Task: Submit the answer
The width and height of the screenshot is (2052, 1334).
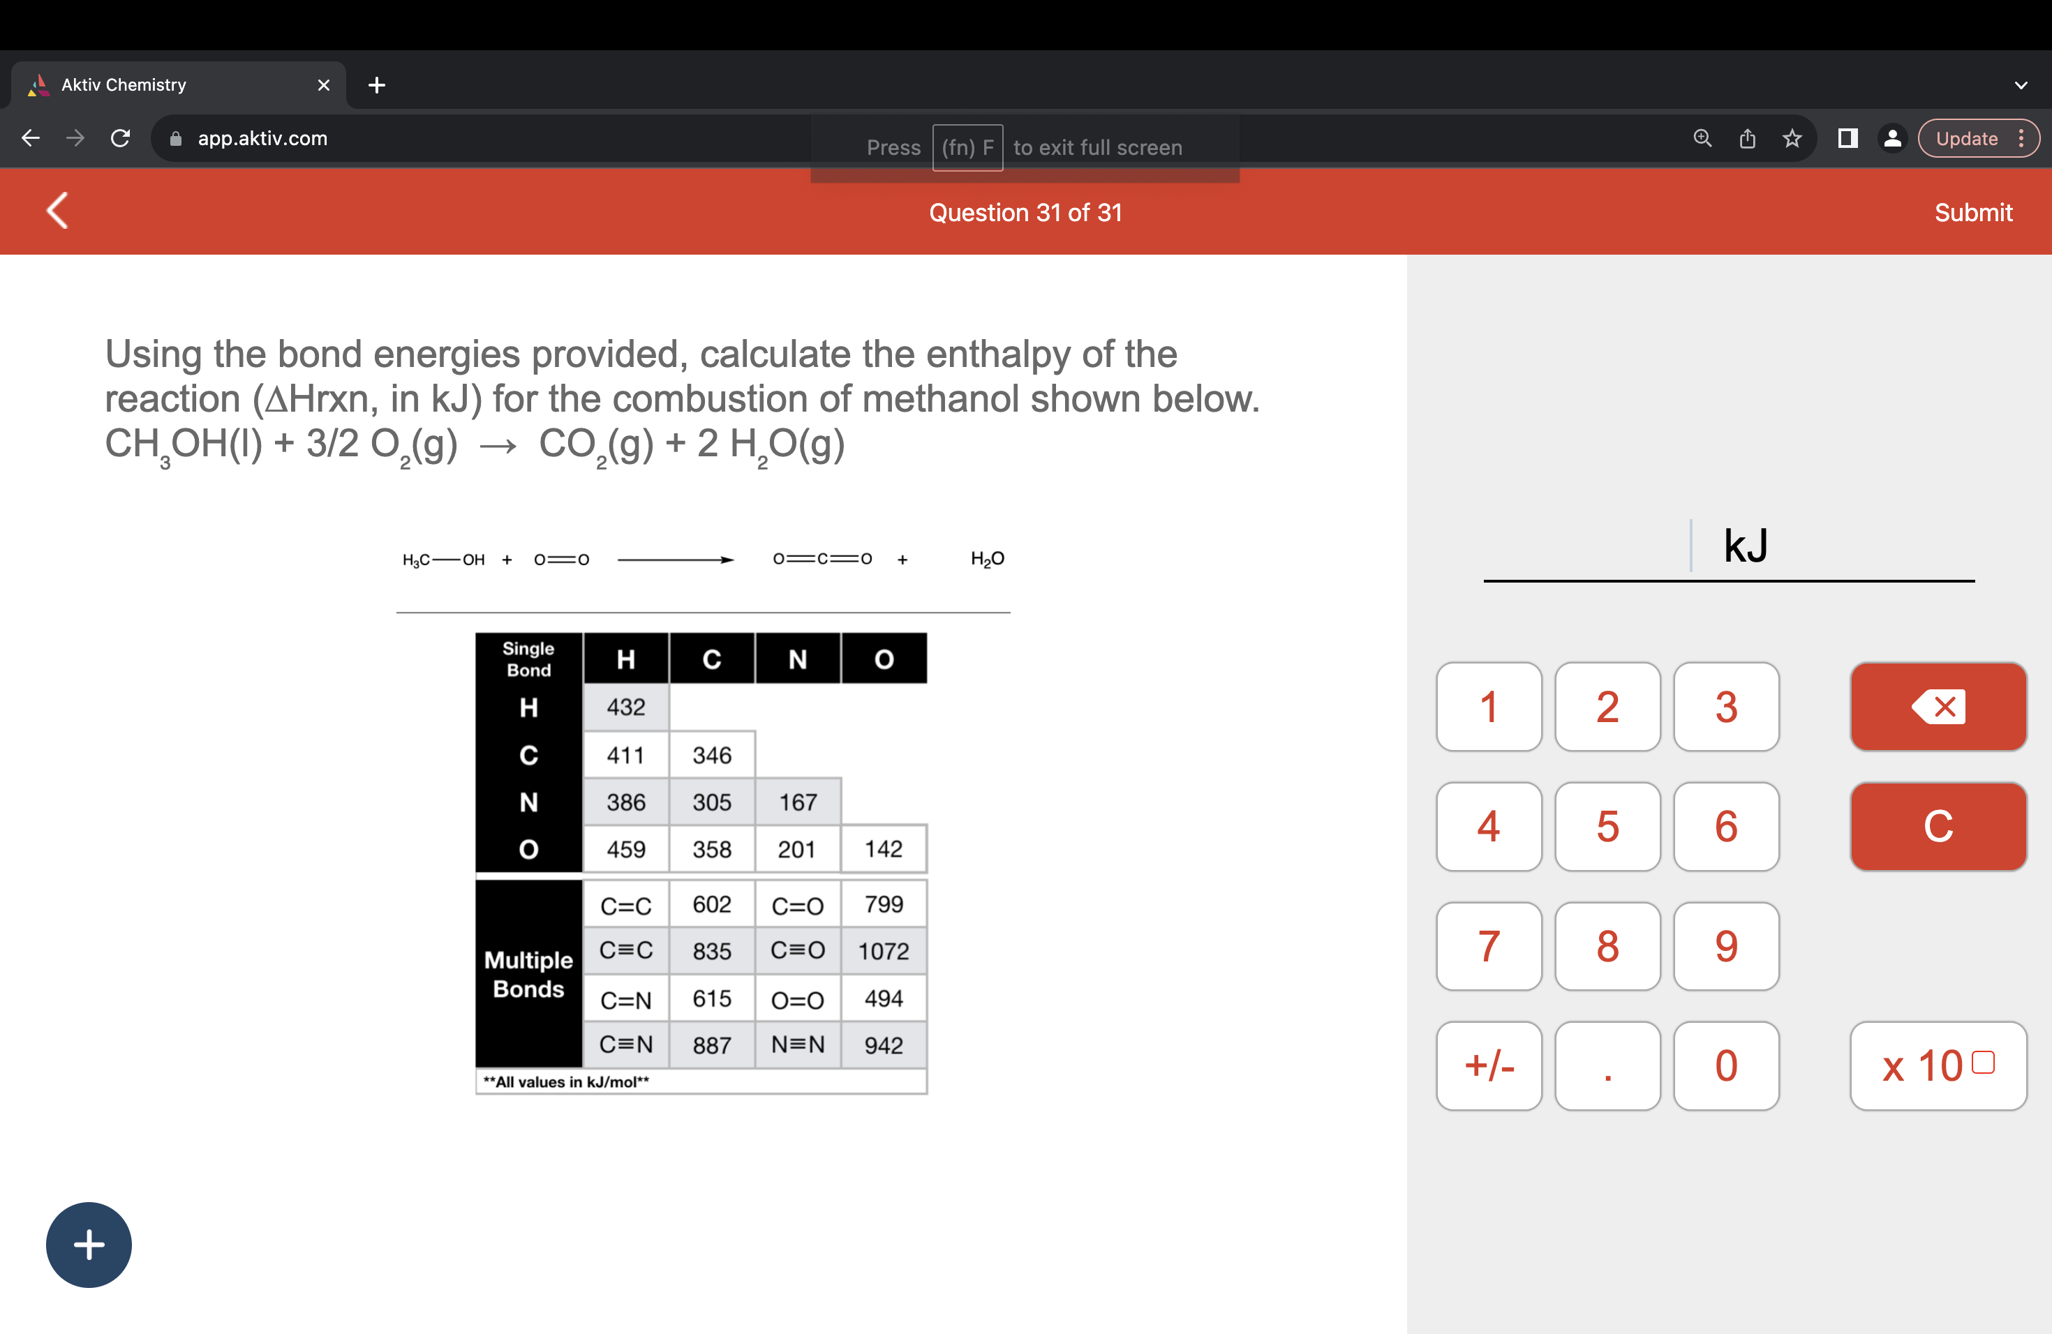Action: 1972,213
